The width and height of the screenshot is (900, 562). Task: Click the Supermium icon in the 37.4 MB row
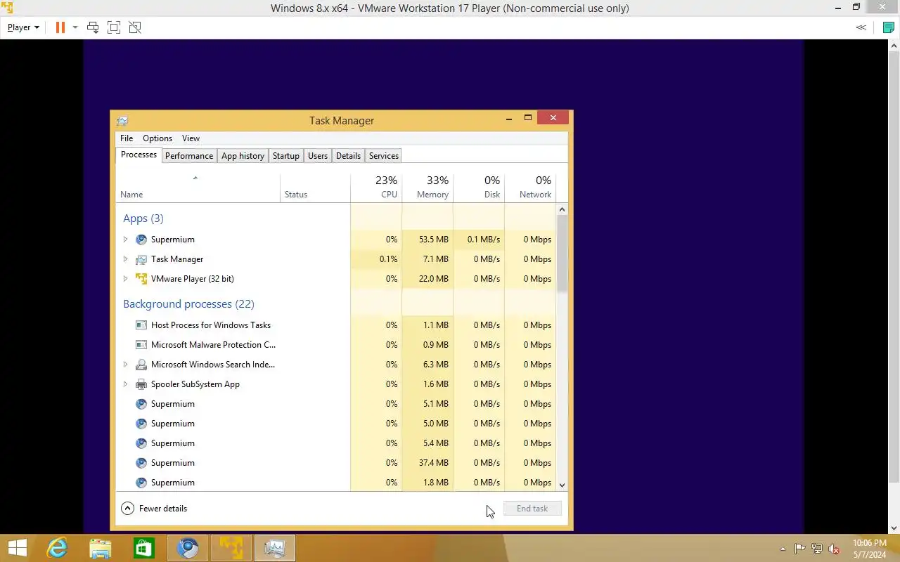point(141,463)
